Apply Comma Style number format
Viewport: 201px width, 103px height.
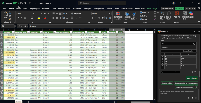pos(103,18)
